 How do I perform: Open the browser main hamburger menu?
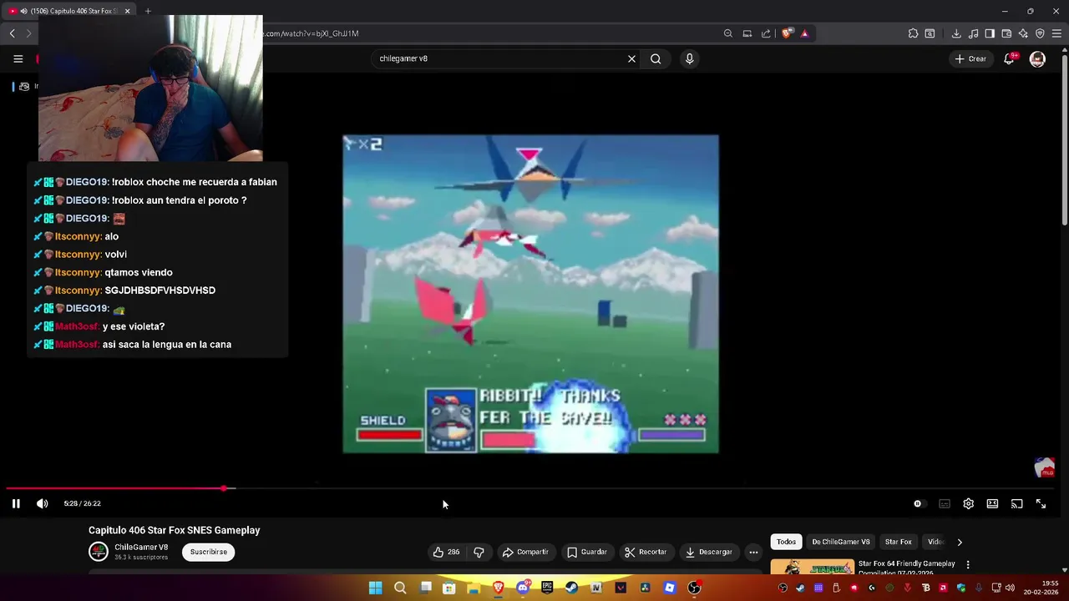click(x=1056, y=33)
